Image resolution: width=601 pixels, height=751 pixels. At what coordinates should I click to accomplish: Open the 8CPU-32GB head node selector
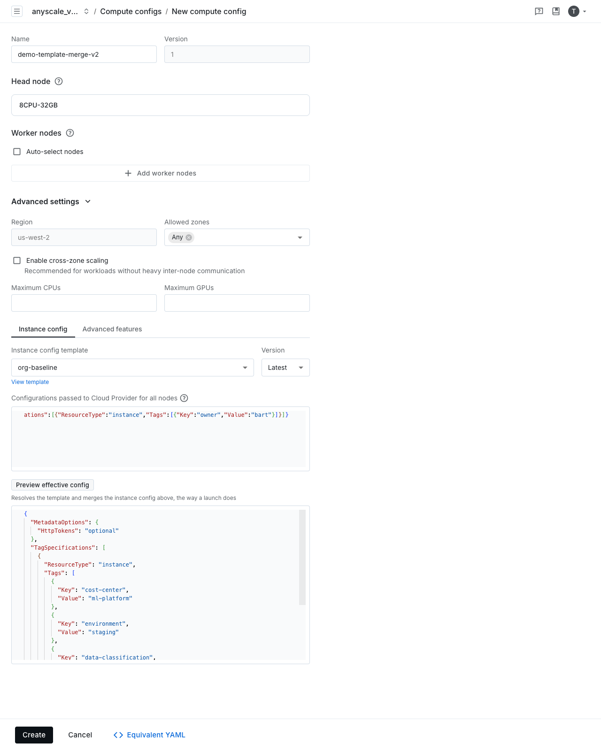click(x=161, y=105)
